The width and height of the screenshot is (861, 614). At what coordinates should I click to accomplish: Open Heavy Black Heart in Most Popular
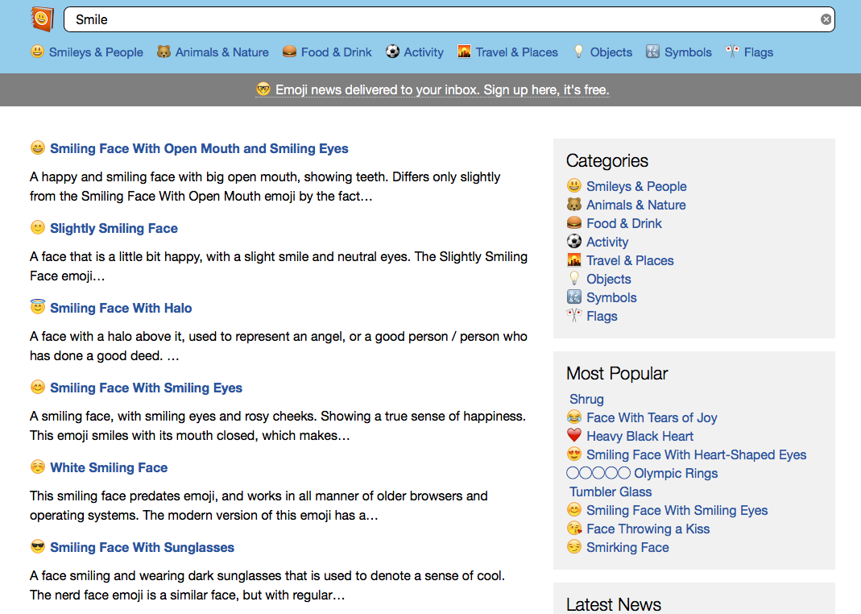coord(640,437)
